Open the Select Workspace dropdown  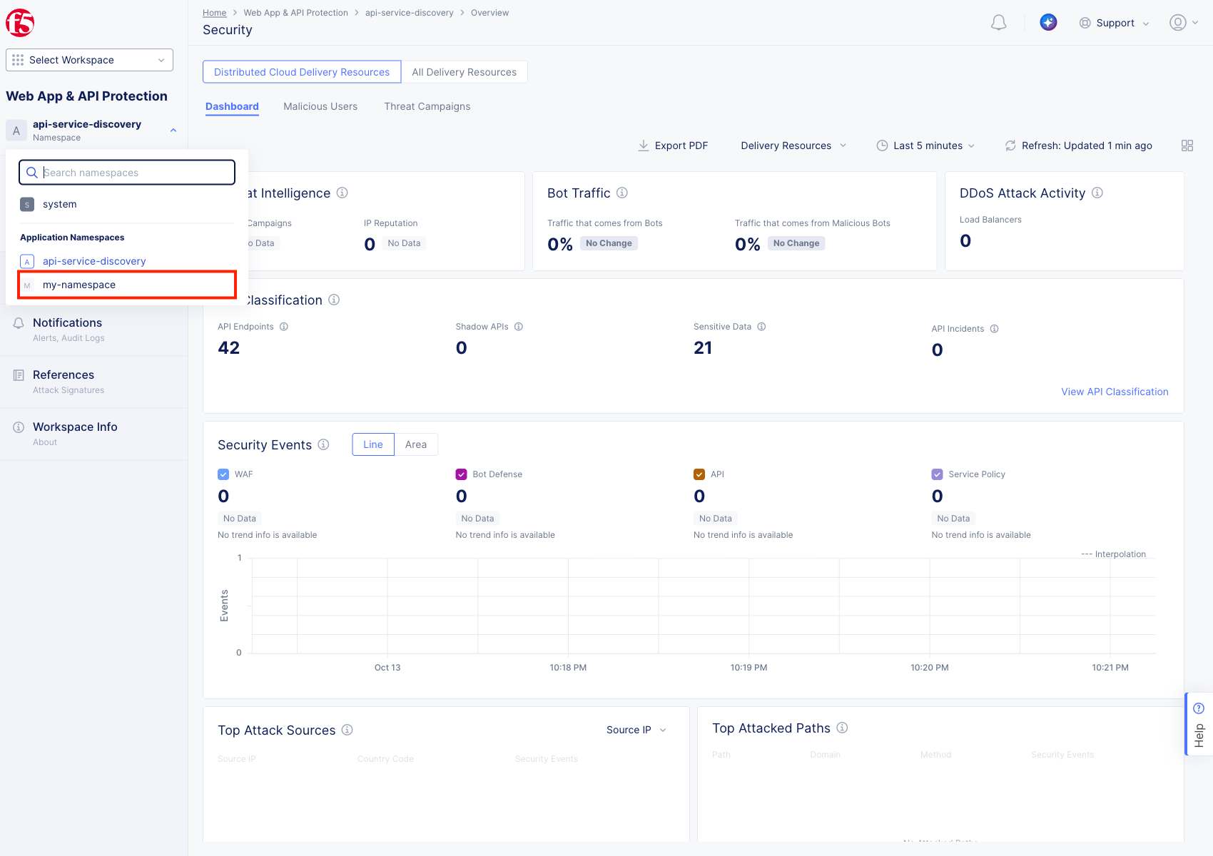click(90, 60)
